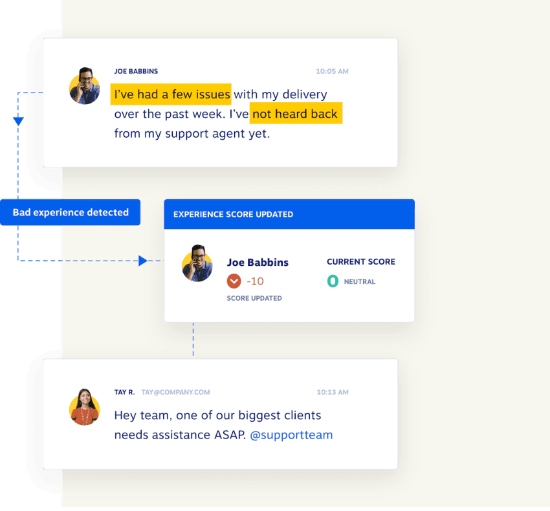
Task: Click the @supportteam mention link
Action: tap(291, 435)
